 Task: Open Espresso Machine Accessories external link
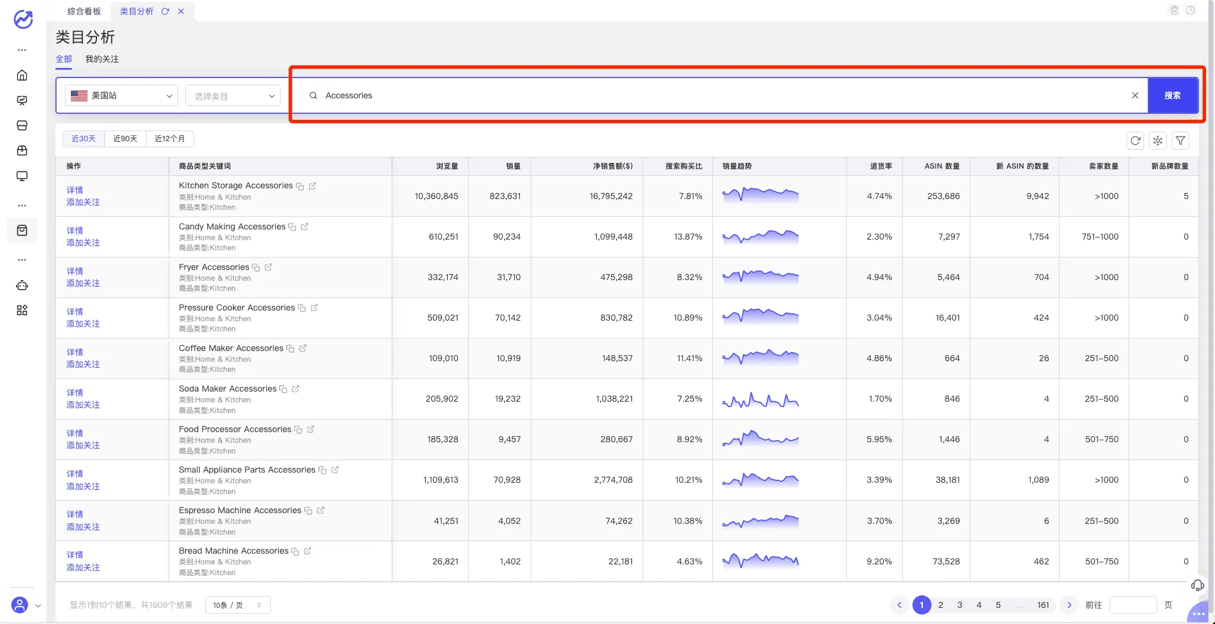pyautogui.click(x=320, y=510)
